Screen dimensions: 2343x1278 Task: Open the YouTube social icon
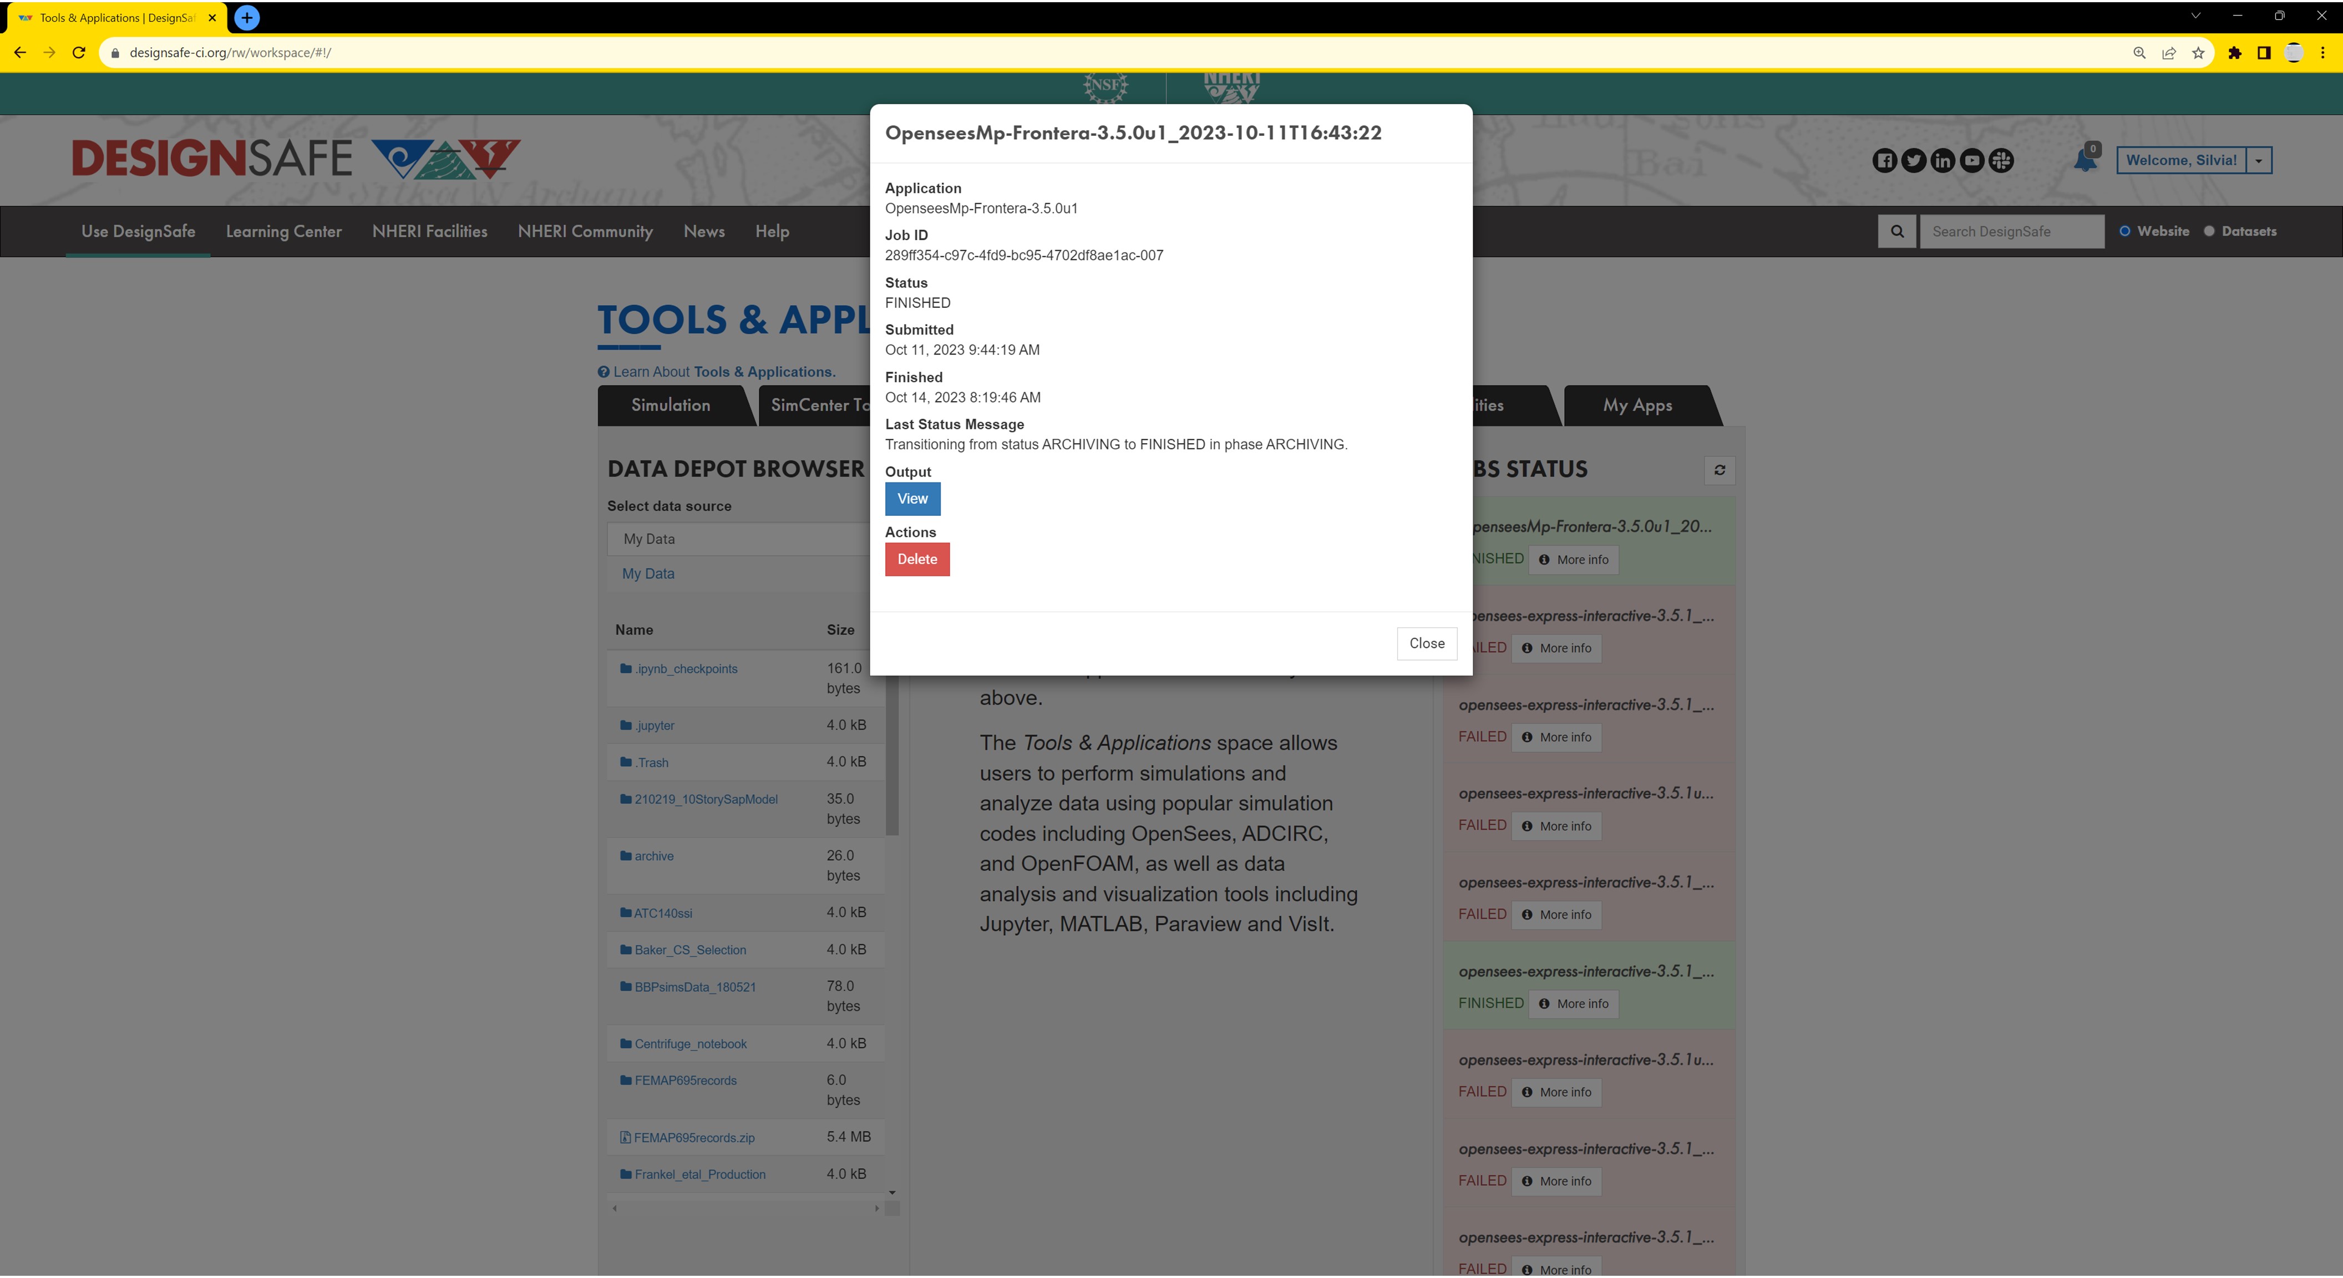coord(1972,161)
